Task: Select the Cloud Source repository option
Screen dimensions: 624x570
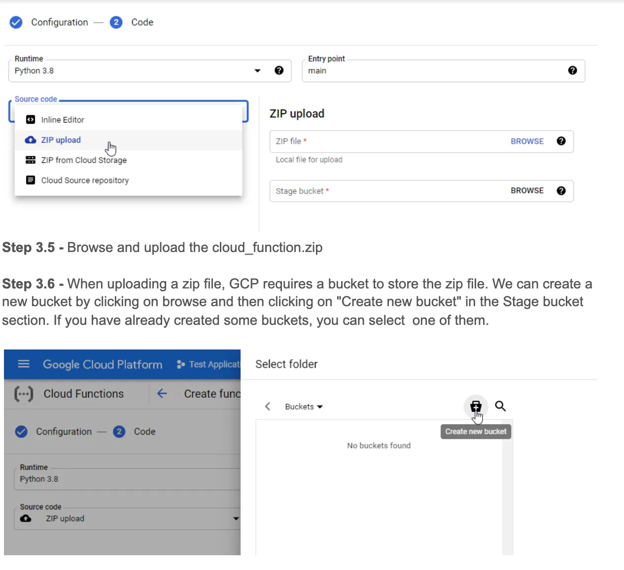Action: [84, 180]
